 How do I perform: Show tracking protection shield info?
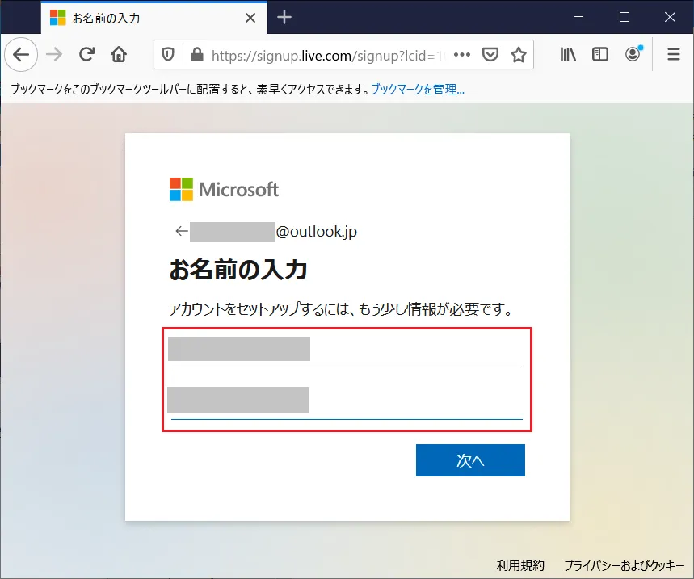click(x=168, y=55)
